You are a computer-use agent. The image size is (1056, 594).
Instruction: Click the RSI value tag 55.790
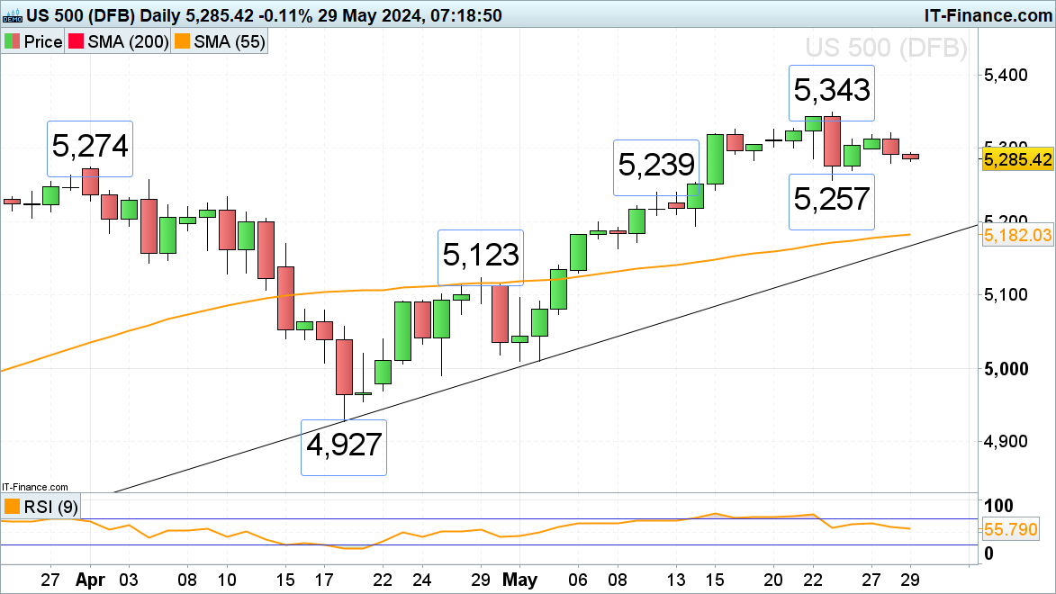(x=1011, y=529)
